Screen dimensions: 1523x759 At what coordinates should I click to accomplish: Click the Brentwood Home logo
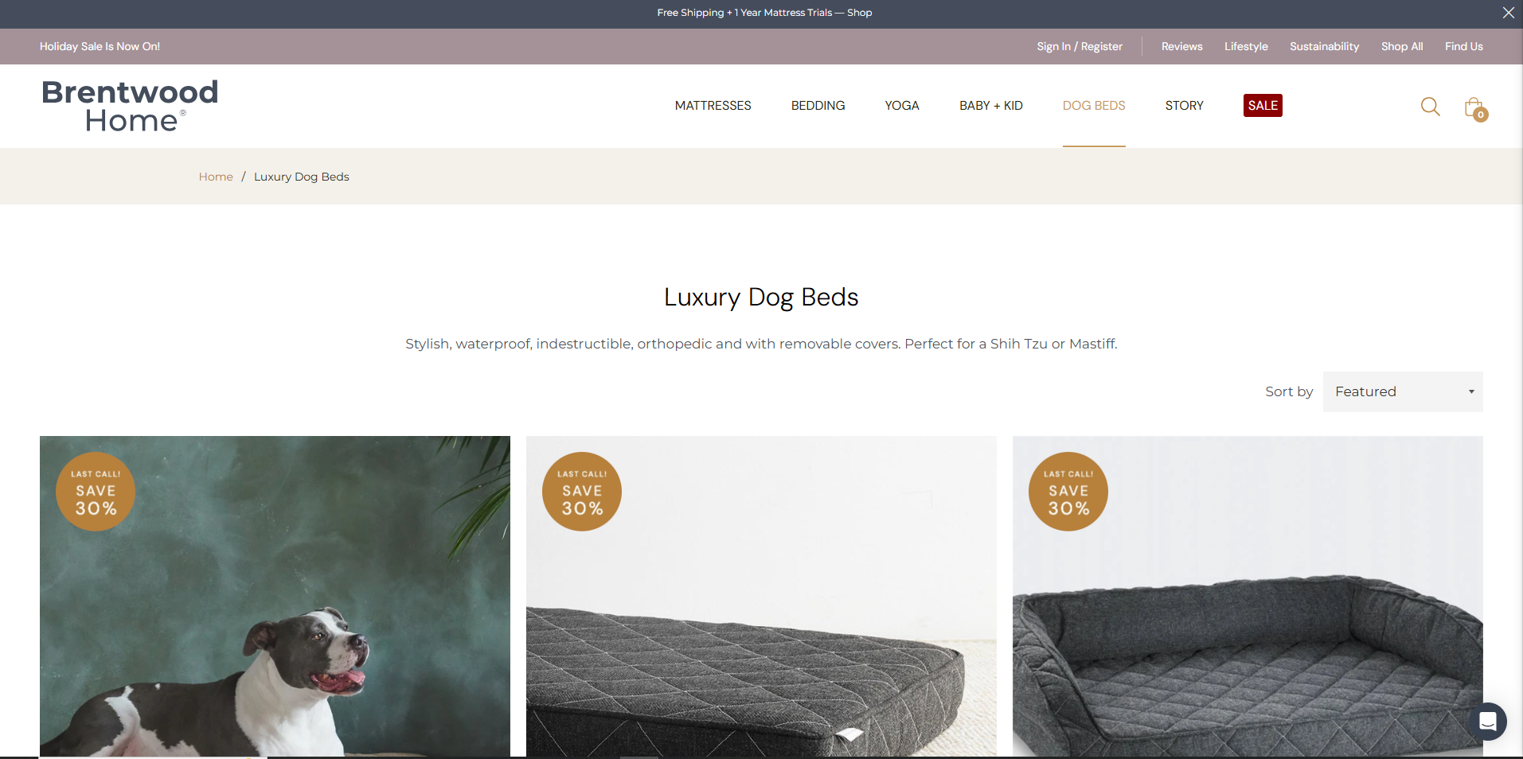130,106
